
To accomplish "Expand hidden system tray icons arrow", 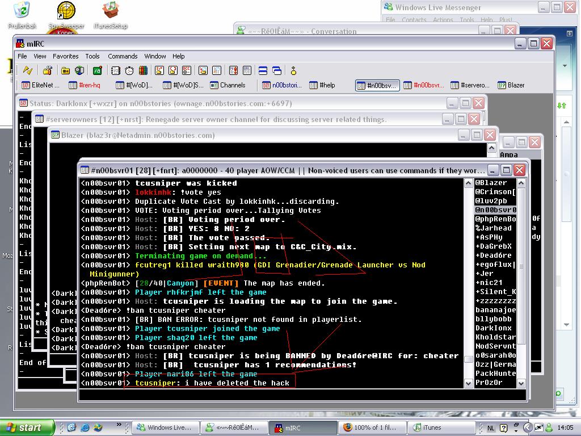I will tap(528, 427).
